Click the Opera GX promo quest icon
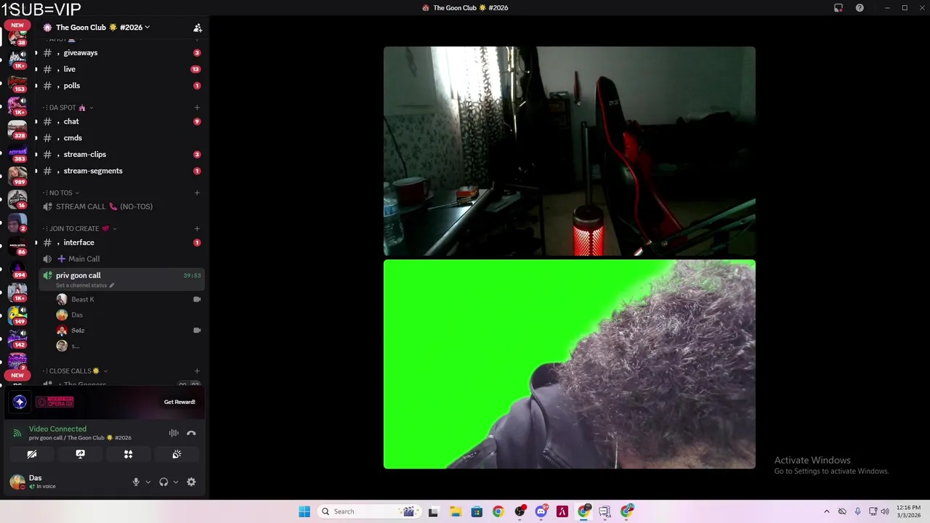Screen dimensions: 930x523 pos(20,402)
